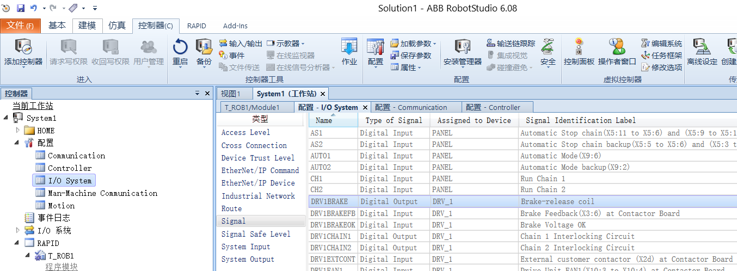Expand the I/O 系统 tree node

(18, 230)
